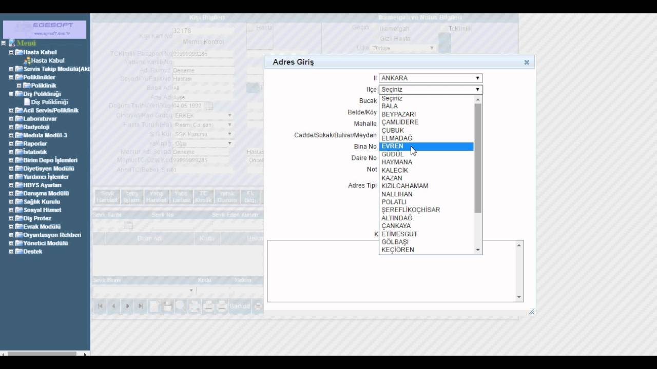
Task: Click the folder icon beside Radyoloji
Action: click(19, 127)
